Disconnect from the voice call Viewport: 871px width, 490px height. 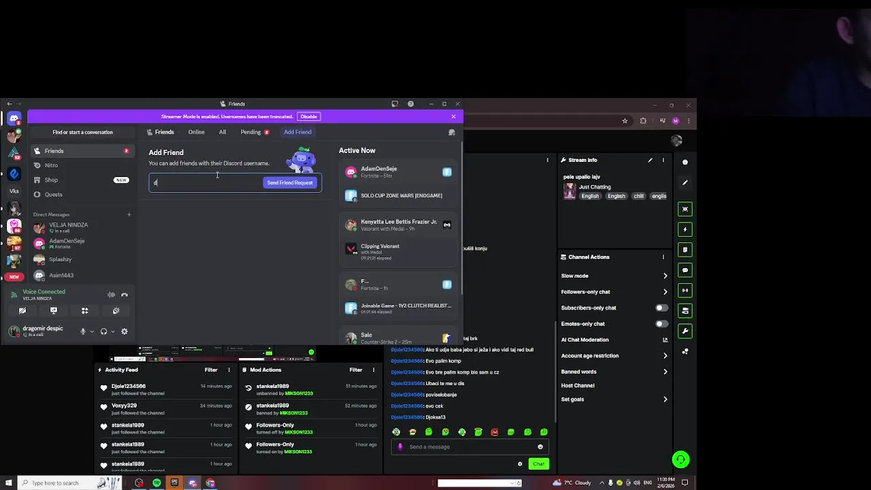(x=124, y=295)
